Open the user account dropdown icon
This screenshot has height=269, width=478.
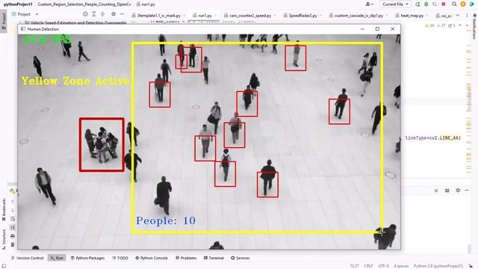(x=370, y=4)
